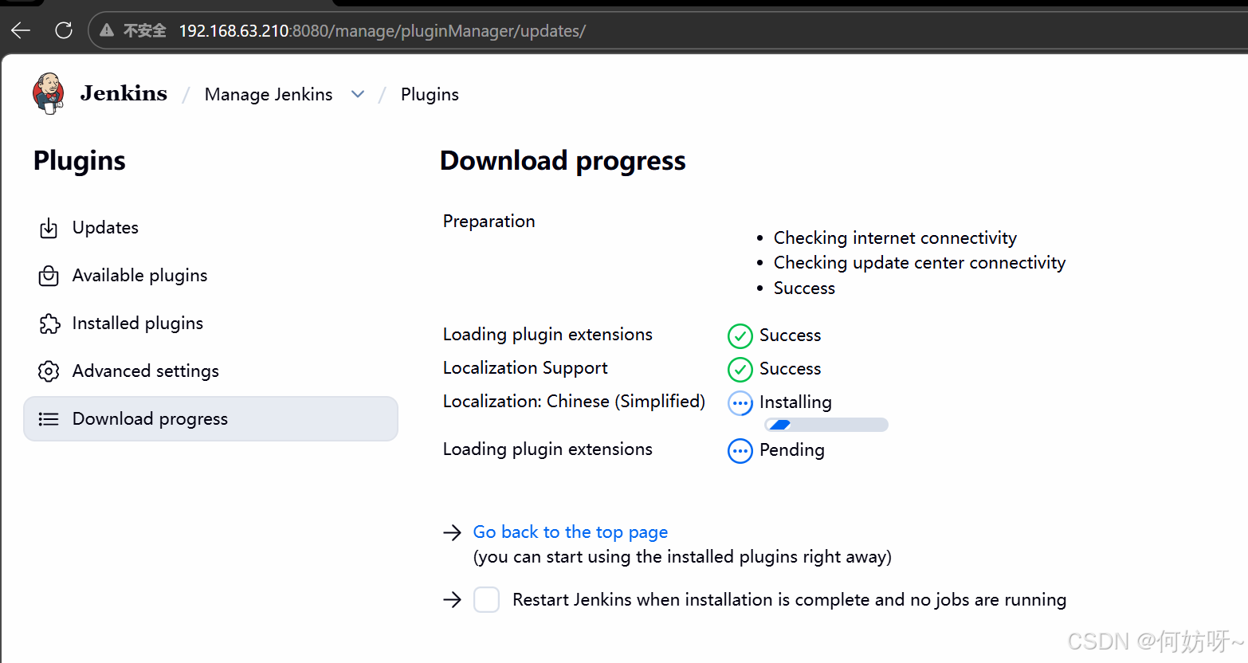
Task: Click the installing status icon for Chinese localization
Action: pyautogui.click(x=740, y=403)
